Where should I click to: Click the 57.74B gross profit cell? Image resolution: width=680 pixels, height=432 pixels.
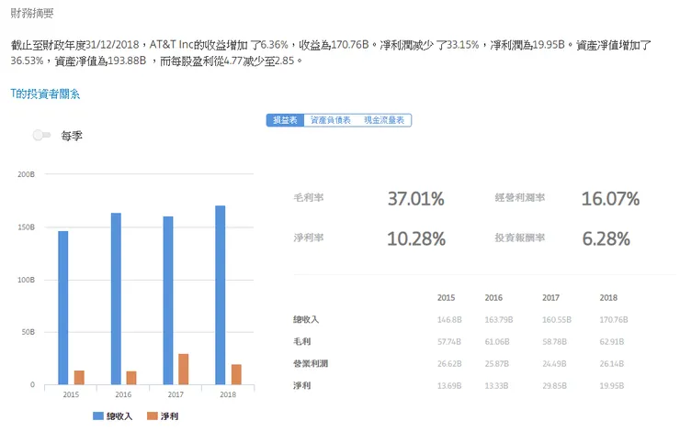click(x=449, y=342)
